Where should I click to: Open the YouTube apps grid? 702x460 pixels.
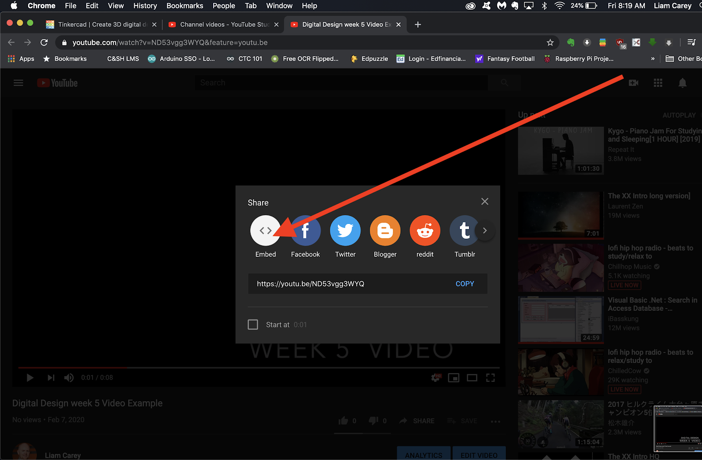tap(658, 83)
